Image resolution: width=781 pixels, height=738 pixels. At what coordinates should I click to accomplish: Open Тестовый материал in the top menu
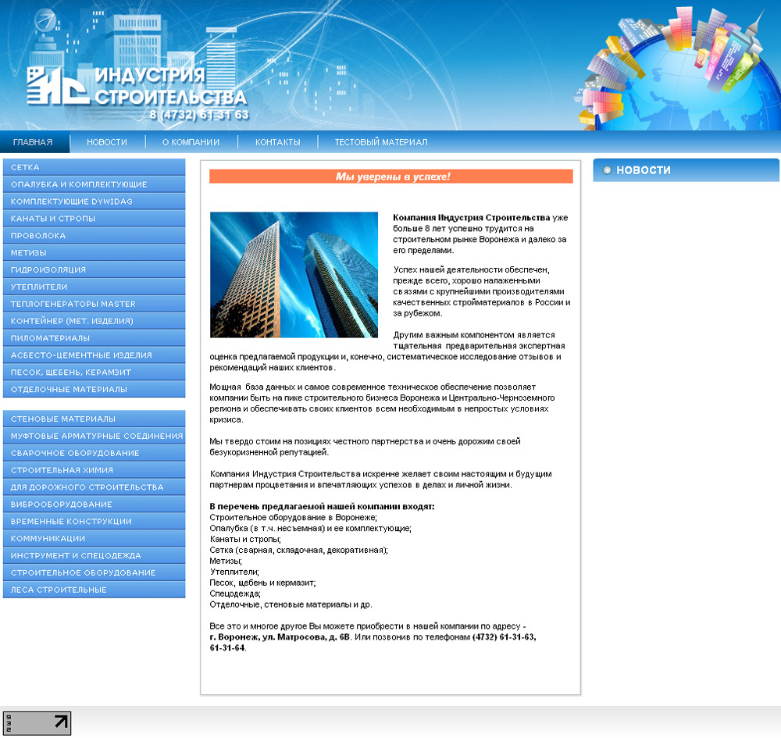click(381, 142)
